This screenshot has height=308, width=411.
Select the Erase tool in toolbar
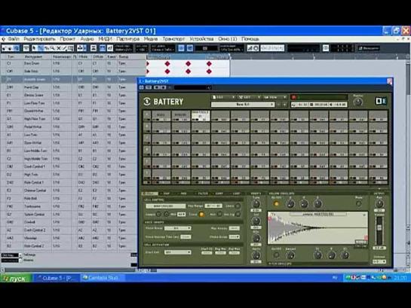(47, 48)
